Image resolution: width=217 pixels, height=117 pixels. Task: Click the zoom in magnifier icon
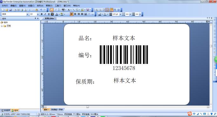(97, 10)
